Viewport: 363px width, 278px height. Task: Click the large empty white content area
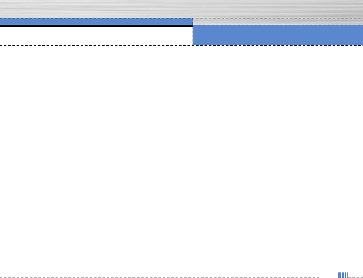(181, 159)
